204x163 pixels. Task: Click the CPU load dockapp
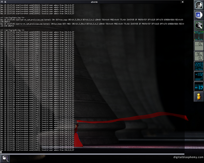point(199,46)
